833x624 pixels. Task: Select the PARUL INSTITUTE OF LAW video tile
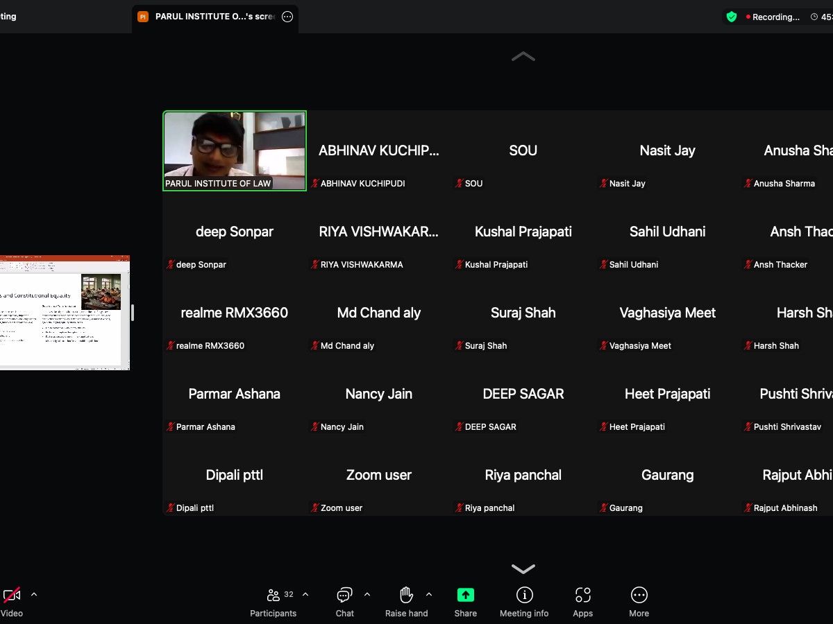coord(235,150)
